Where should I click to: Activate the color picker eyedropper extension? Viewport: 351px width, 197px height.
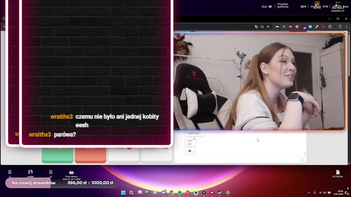(317, 27)
